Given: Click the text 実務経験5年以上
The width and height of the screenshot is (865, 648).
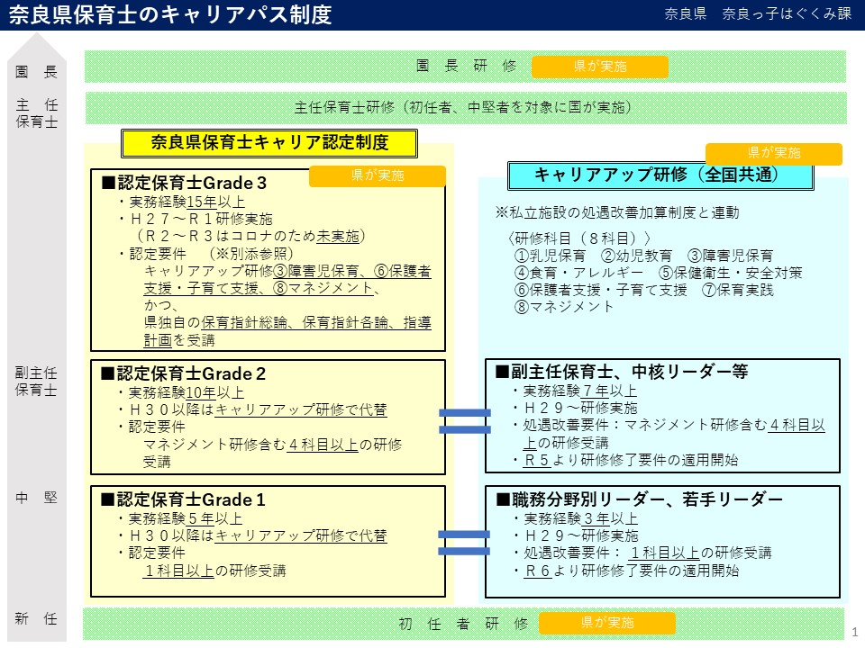Looking at the screenshot, I should (x=186, y=519).
